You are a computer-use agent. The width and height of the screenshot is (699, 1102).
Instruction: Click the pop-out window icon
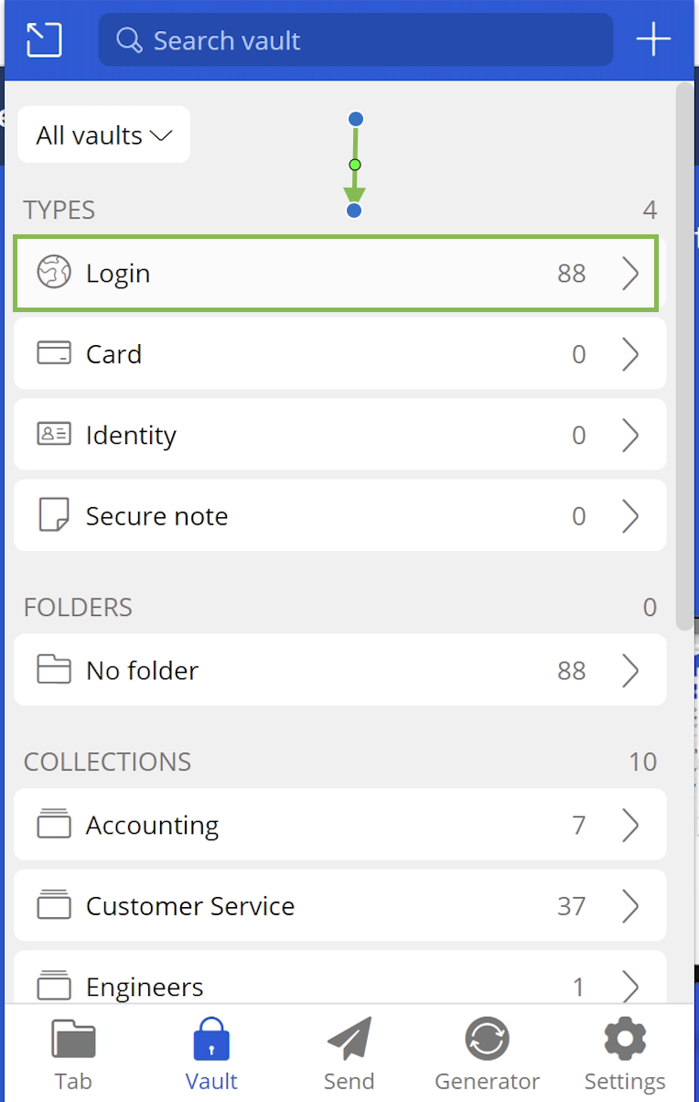(44, 40)
